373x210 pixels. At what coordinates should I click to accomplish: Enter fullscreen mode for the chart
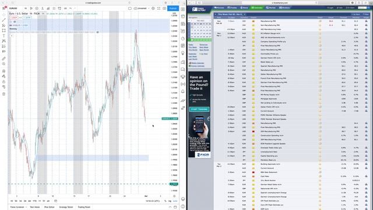(x=159, y=8)
